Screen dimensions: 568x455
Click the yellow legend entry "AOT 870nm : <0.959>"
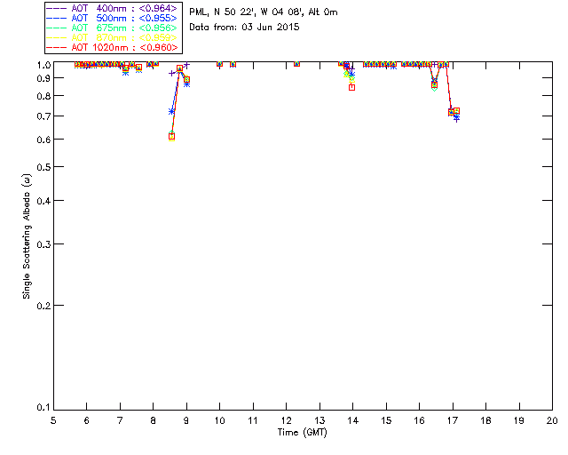click(113, 37)
